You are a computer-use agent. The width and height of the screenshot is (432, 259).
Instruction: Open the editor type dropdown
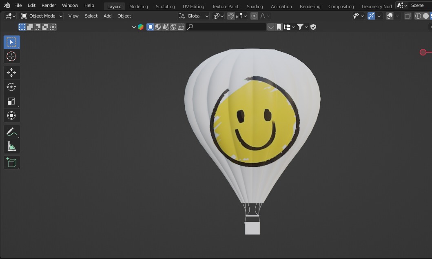[x=10, y=16]
